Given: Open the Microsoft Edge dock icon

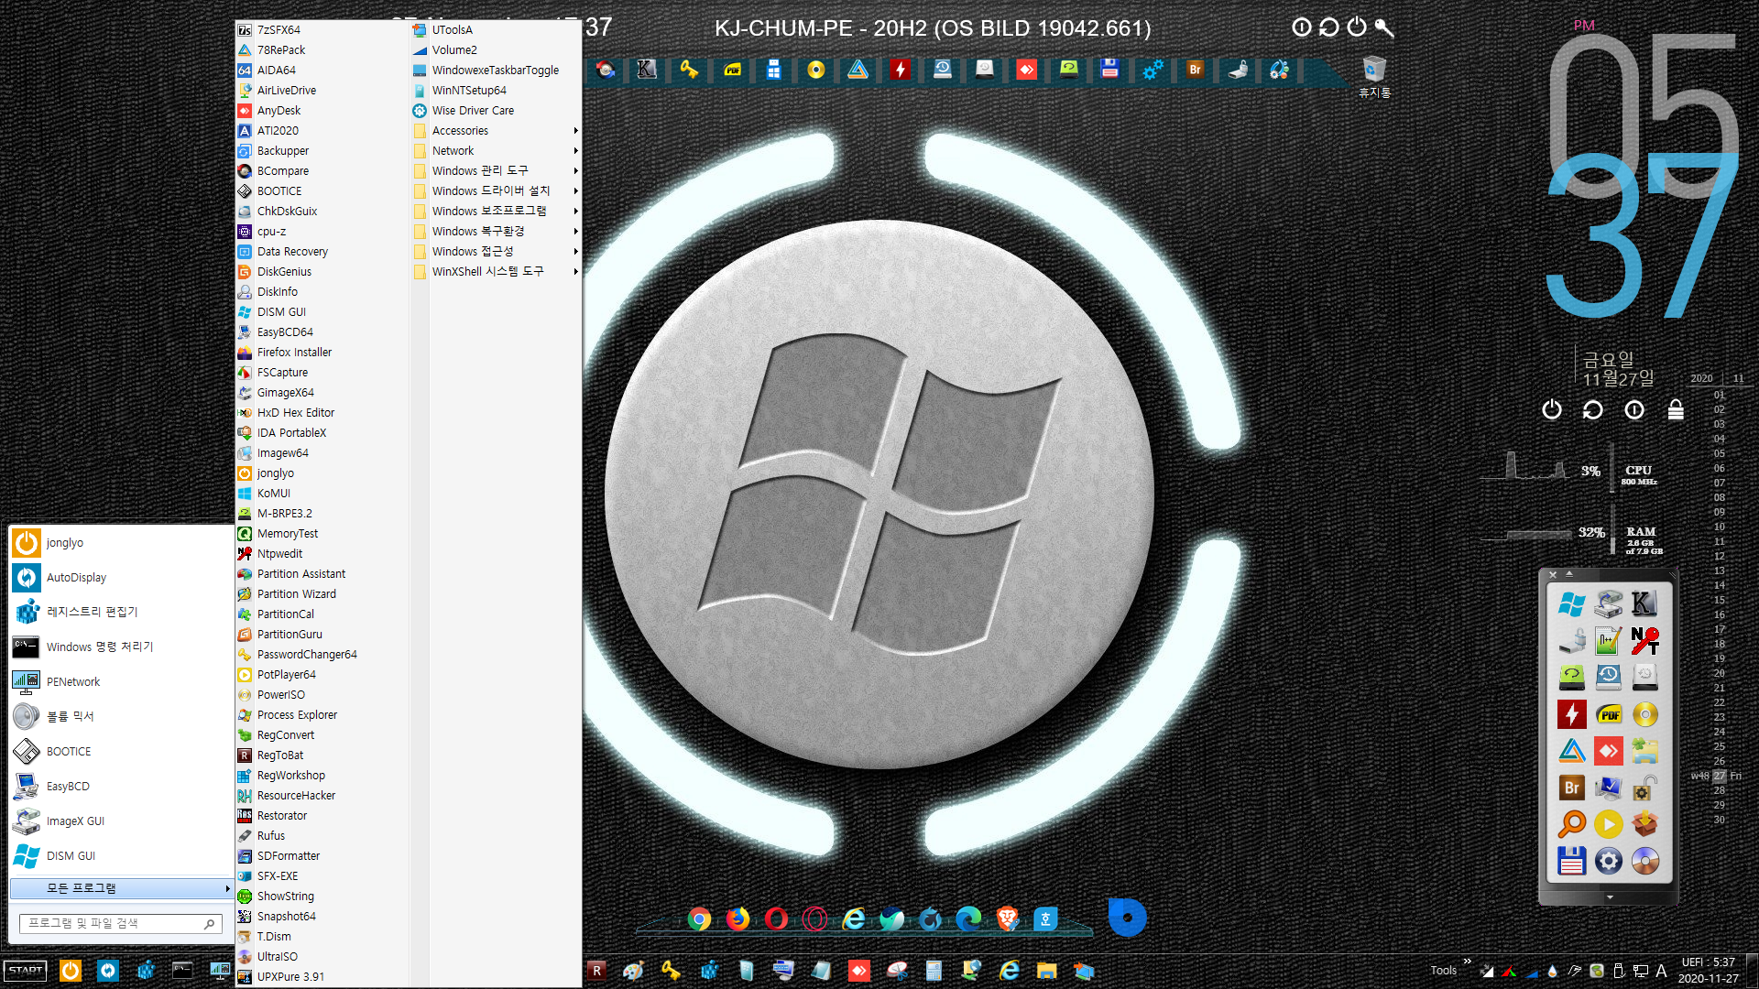Looking at the screenshot, I should (968, 918).
